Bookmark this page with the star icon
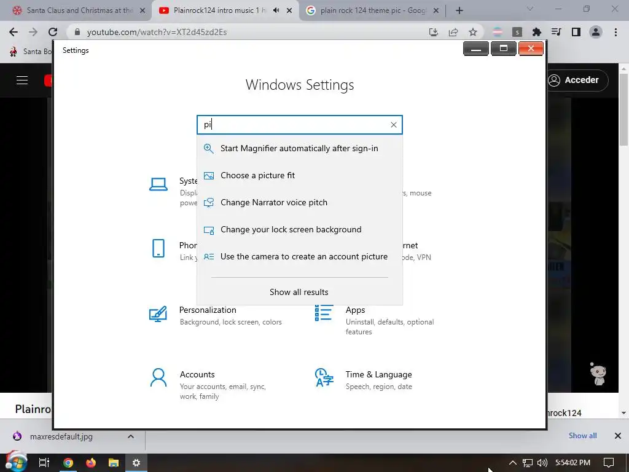 tap(473, 32)
